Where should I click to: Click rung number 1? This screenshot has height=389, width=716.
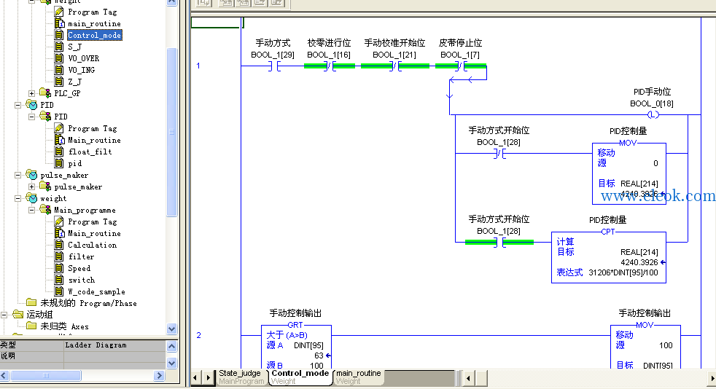pos(198,66)
